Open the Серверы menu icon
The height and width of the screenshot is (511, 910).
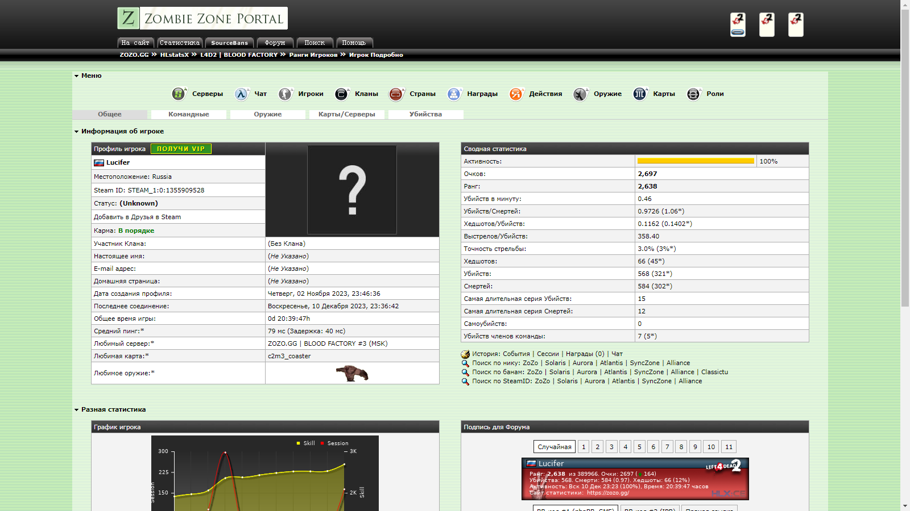pyautogui.click(x=179, y=94)
